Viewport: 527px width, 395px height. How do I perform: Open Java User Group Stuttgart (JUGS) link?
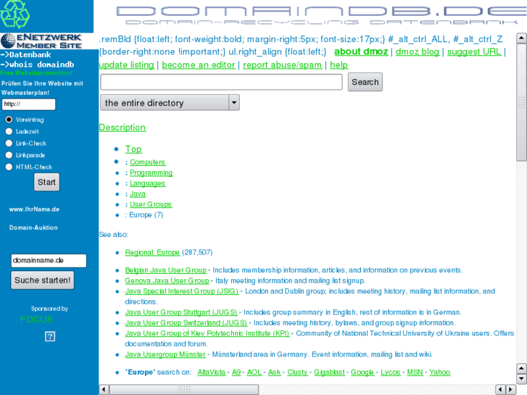point(180,312)
